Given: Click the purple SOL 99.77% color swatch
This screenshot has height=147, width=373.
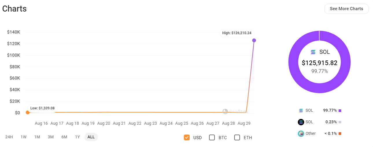Looking at the screenshot, I should (340, 111).
